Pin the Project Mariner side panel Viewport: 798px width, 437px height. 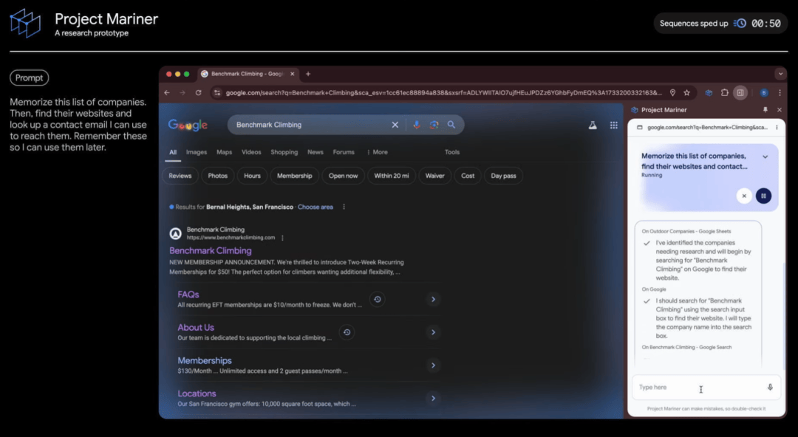(x=765, y=110)
